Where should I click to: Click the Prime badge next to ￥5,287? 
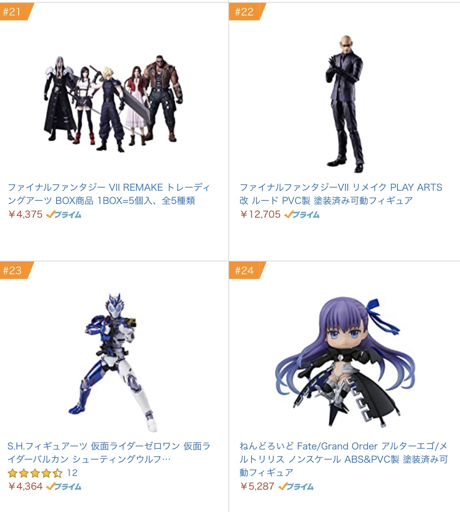(x=296, y=486)
